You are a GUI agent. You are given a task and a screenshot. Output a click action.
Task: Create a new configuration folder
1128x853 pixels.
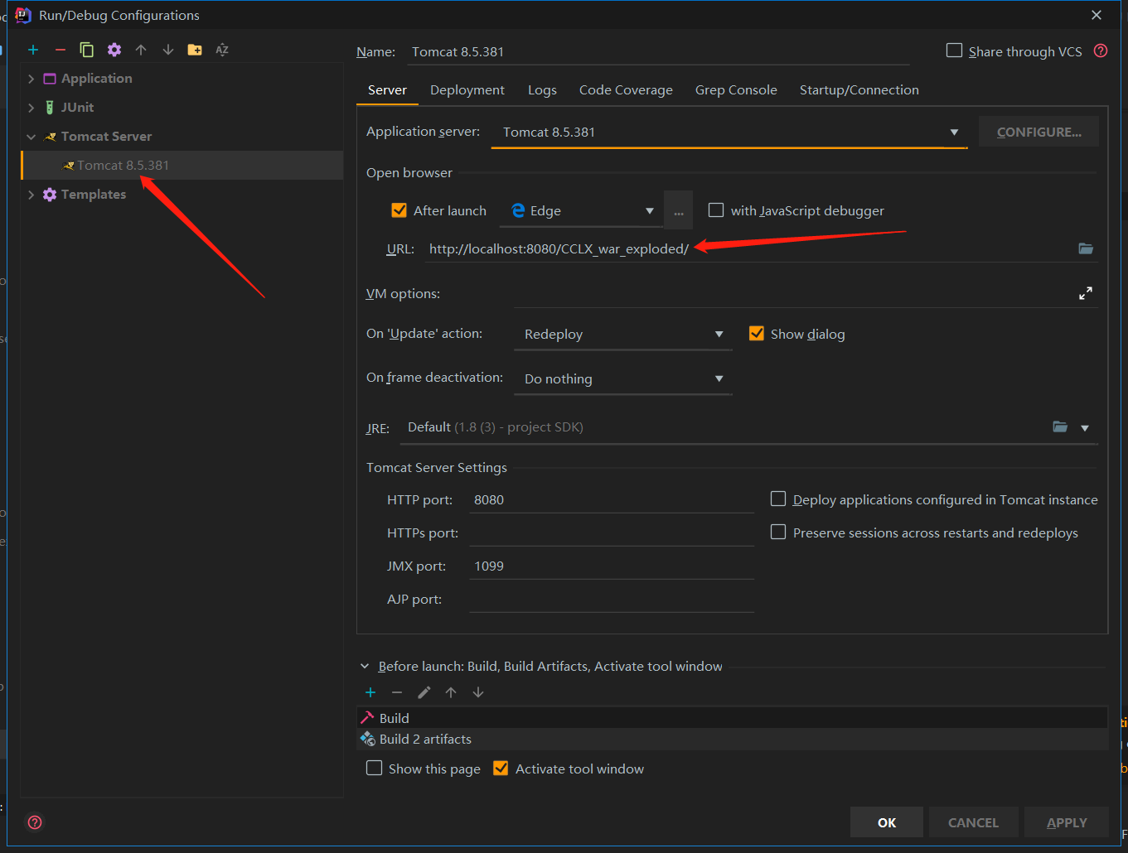coord(195,49)
